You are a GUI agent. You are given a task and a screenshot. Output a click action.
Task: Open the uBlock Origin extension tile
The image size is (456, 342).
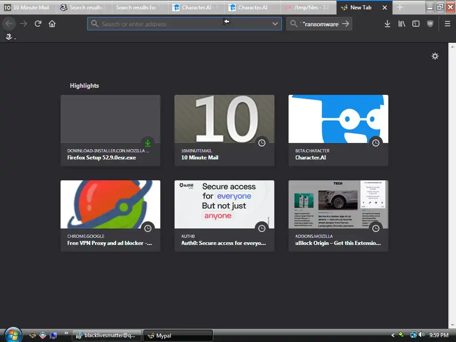tap(338, 216)
